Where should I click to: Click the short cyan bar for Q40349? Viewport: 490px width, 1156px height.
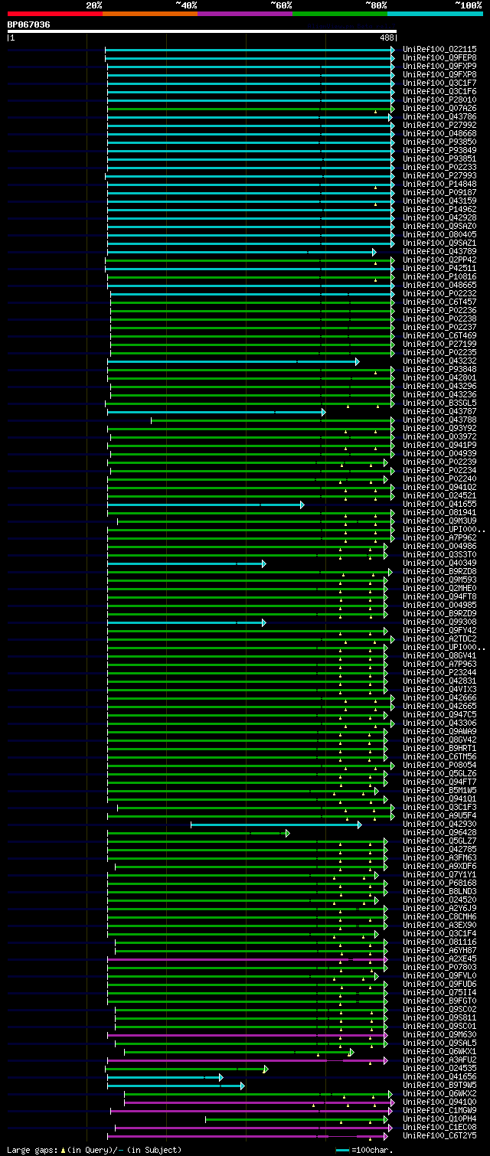tap(186, 563)
